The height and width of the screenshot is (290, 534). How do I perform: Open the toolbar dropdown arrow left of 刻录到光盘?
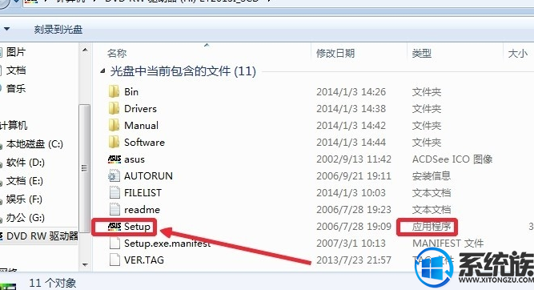pyautogui.click(x=6, y=29)
